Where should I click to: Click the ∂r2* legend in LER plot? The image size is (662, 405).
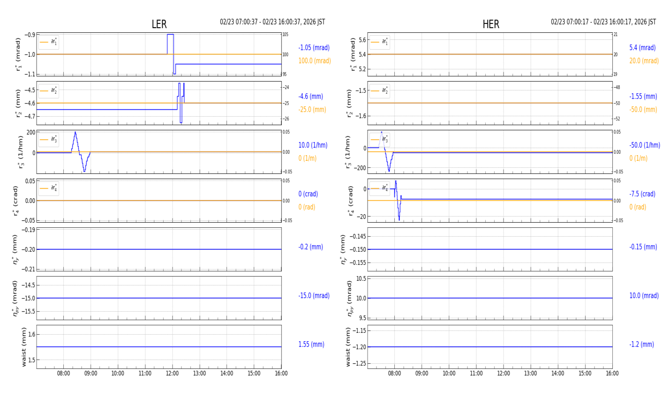coord(49,90)
